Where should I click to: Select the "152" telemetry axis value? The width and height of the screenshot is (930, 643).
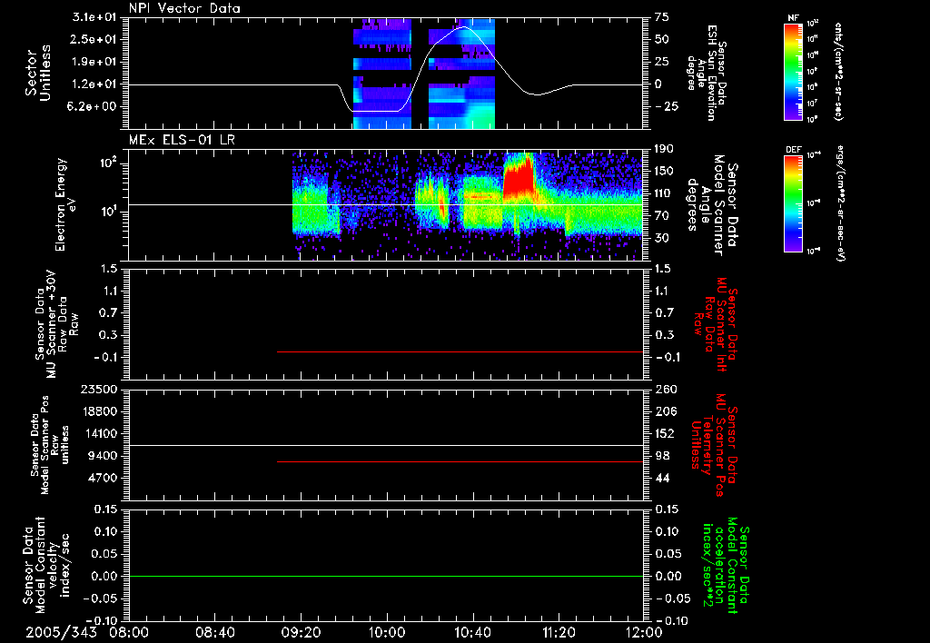pyautogui.click(x=664, y=433)
